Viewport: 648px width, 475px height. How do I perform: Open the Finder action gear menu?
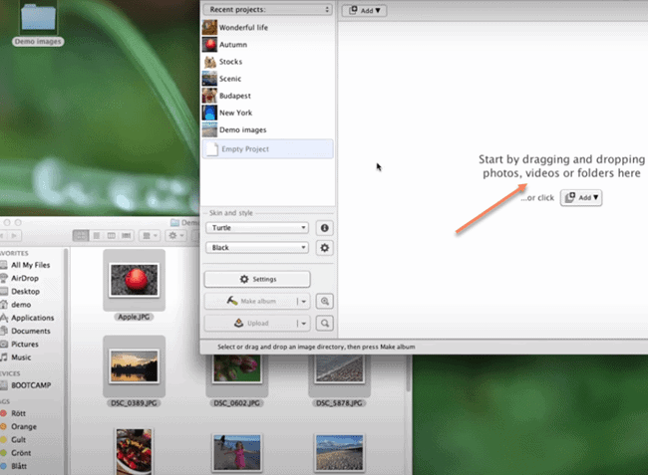coord(175,235)
